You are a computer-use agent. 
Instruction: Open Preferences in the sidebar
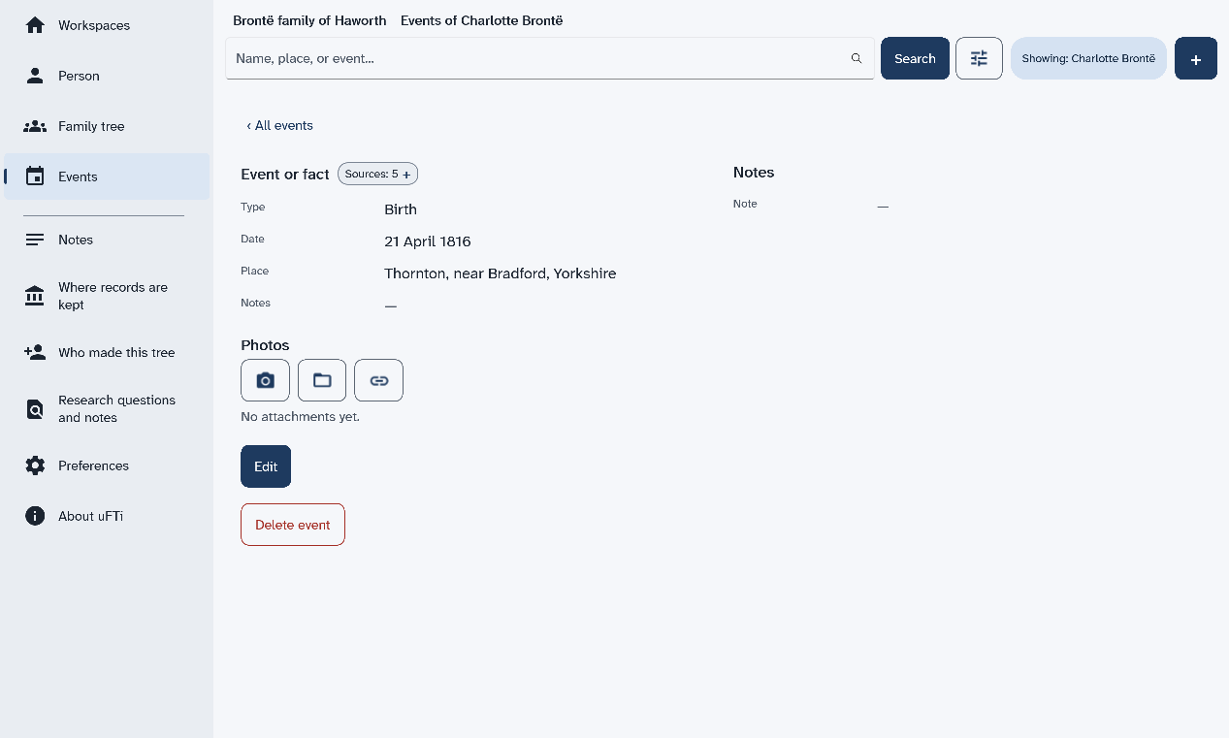pyautogui.click(x=107, y=465)
